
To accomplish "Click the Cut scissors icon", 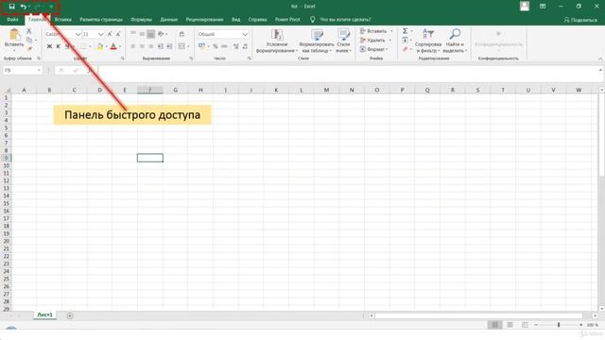I will click(x=29, y=31).
